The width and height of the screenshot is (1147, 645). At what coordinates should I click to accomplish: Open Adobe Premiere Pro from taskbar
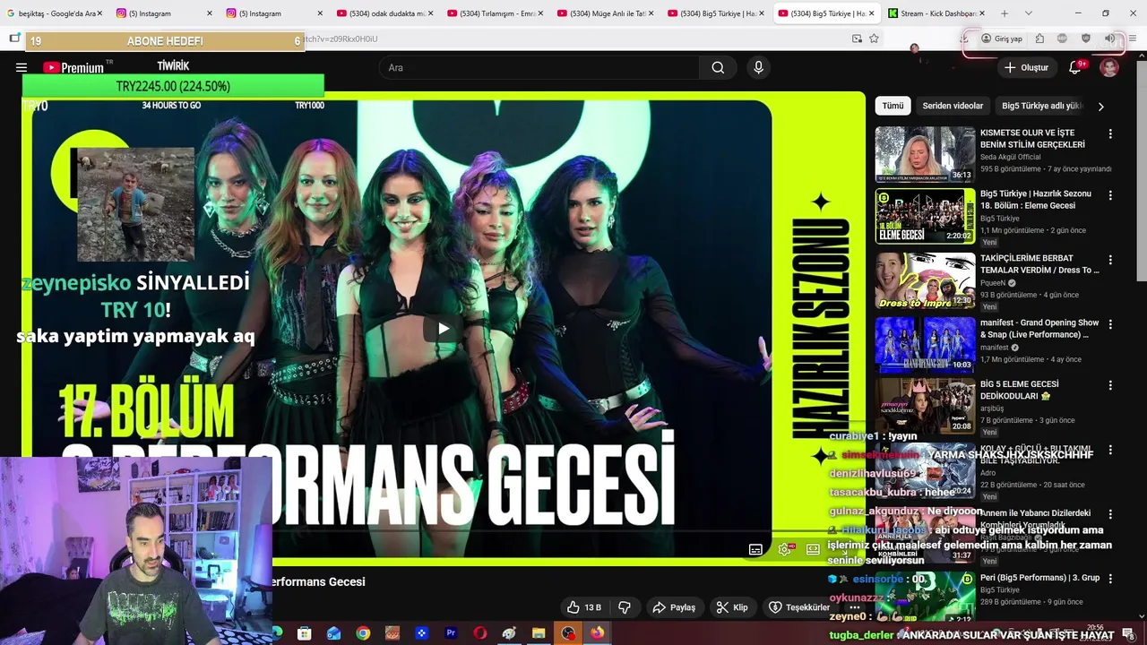point(451,633)
